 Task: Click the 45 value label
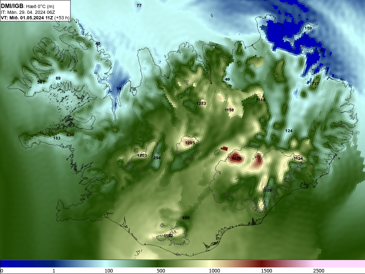98,43
